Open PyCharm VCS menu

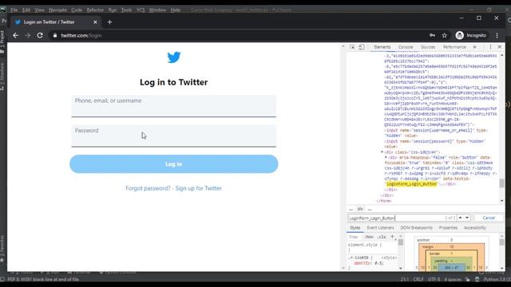click(141, 10)
